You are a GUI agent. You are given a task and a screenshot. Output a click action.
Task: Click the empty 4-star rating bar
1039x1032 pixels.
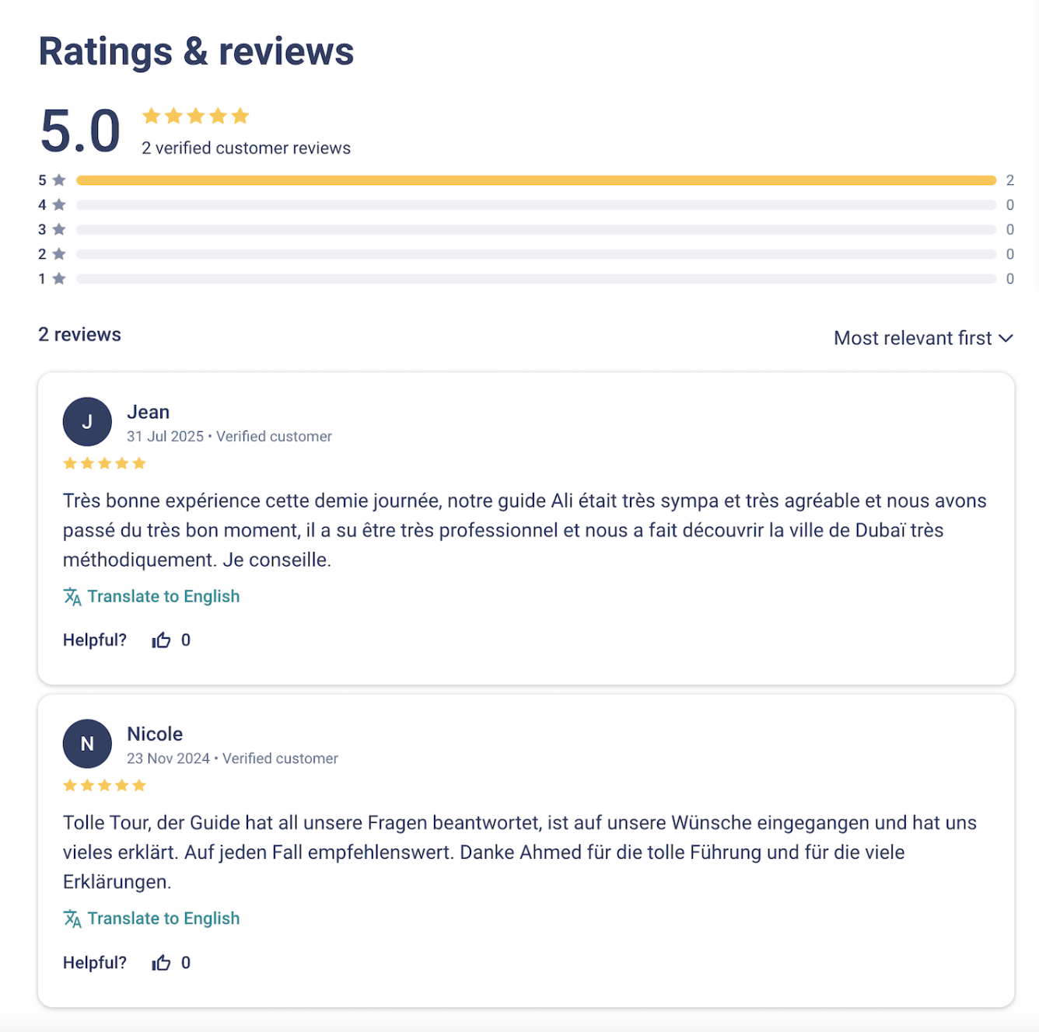point(536,205)
